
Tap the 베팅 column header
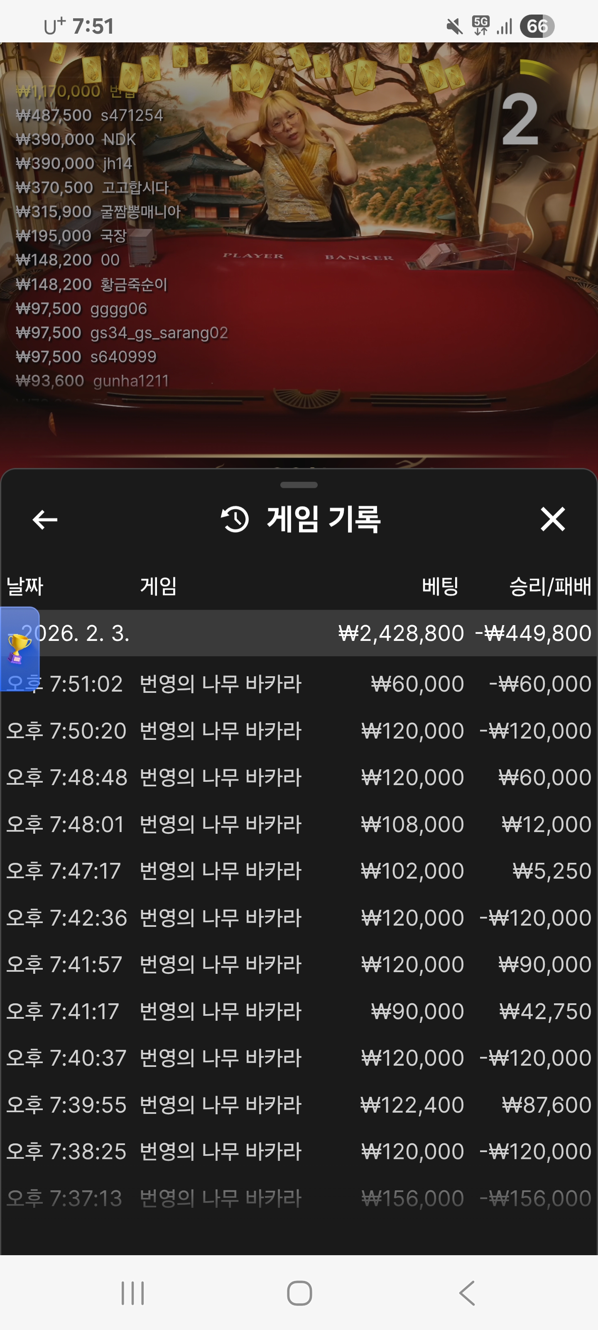click(x=440, y=586)
